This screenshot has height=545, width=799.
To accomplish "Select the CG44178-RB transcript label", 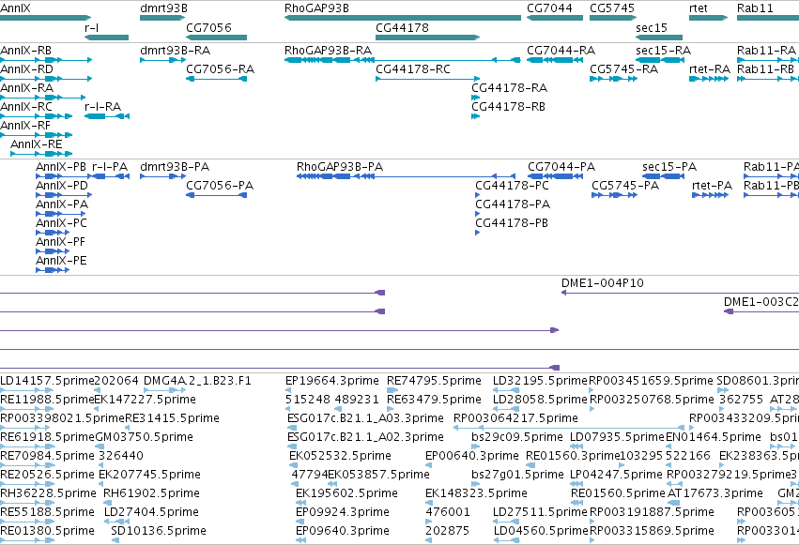I will [x=508, y=106].
